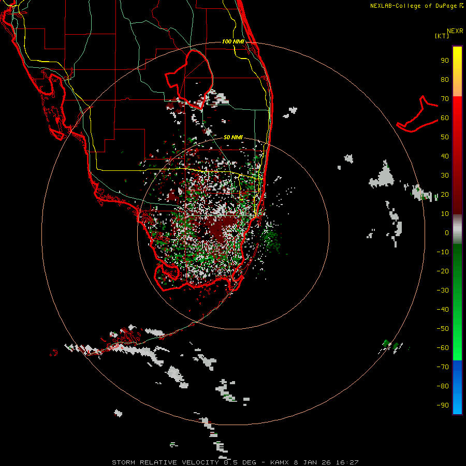
Task: Click the positive 10 scale value
Action: (x=445, y=214)
